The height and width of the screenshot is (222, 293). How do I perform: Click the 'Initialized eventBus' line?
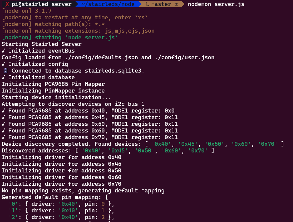coord(38,51)
